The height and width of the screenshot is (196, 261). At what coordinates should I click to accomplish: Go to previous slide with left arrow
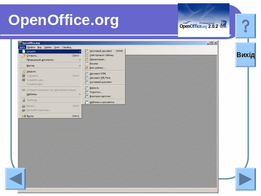click(x=15, y=179)
